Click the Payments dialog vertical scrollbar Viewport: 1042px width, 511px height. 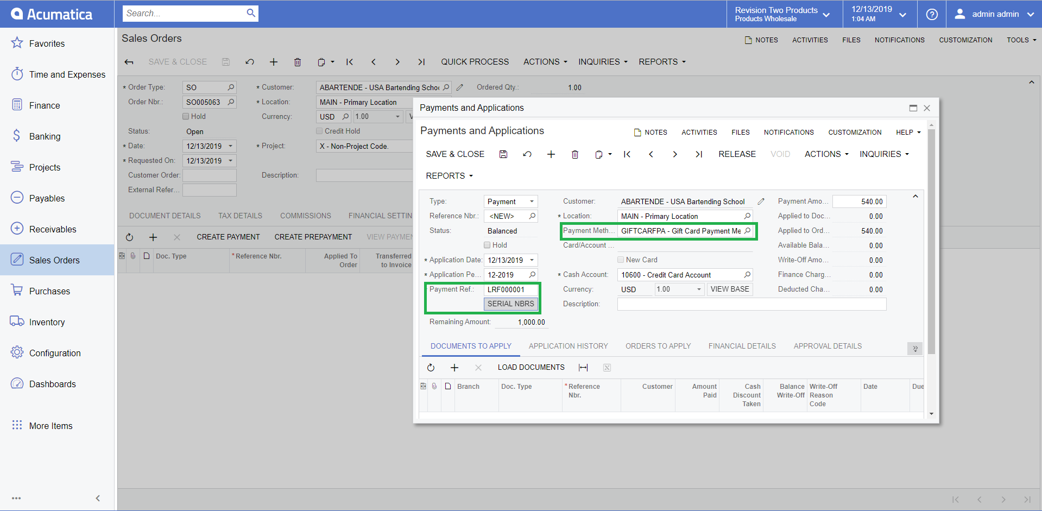[x=931, y=242]
